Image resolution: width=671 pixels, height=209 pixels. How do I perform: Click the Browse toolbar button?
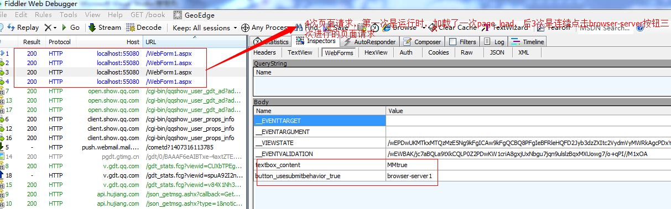[x=399, y=27]
